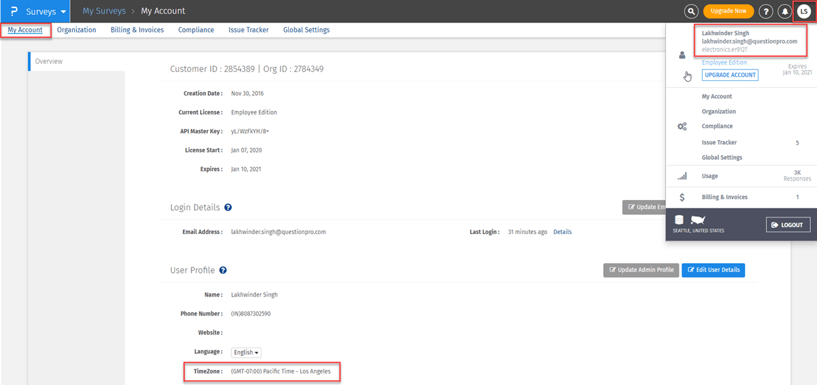Viewport: 817px width, 385px height.
Task: Click the search magnifier icon
Action: pyautogui.click(x=692, y=12)
